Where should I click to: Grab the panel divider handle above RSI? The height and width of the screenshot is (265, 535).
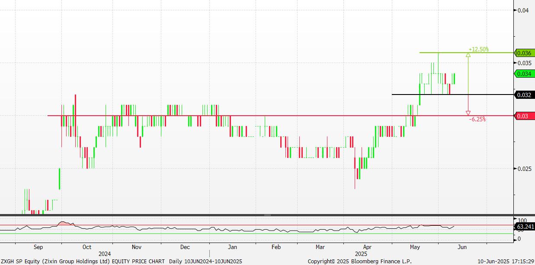pyautogui.click(x=267, y=215)
